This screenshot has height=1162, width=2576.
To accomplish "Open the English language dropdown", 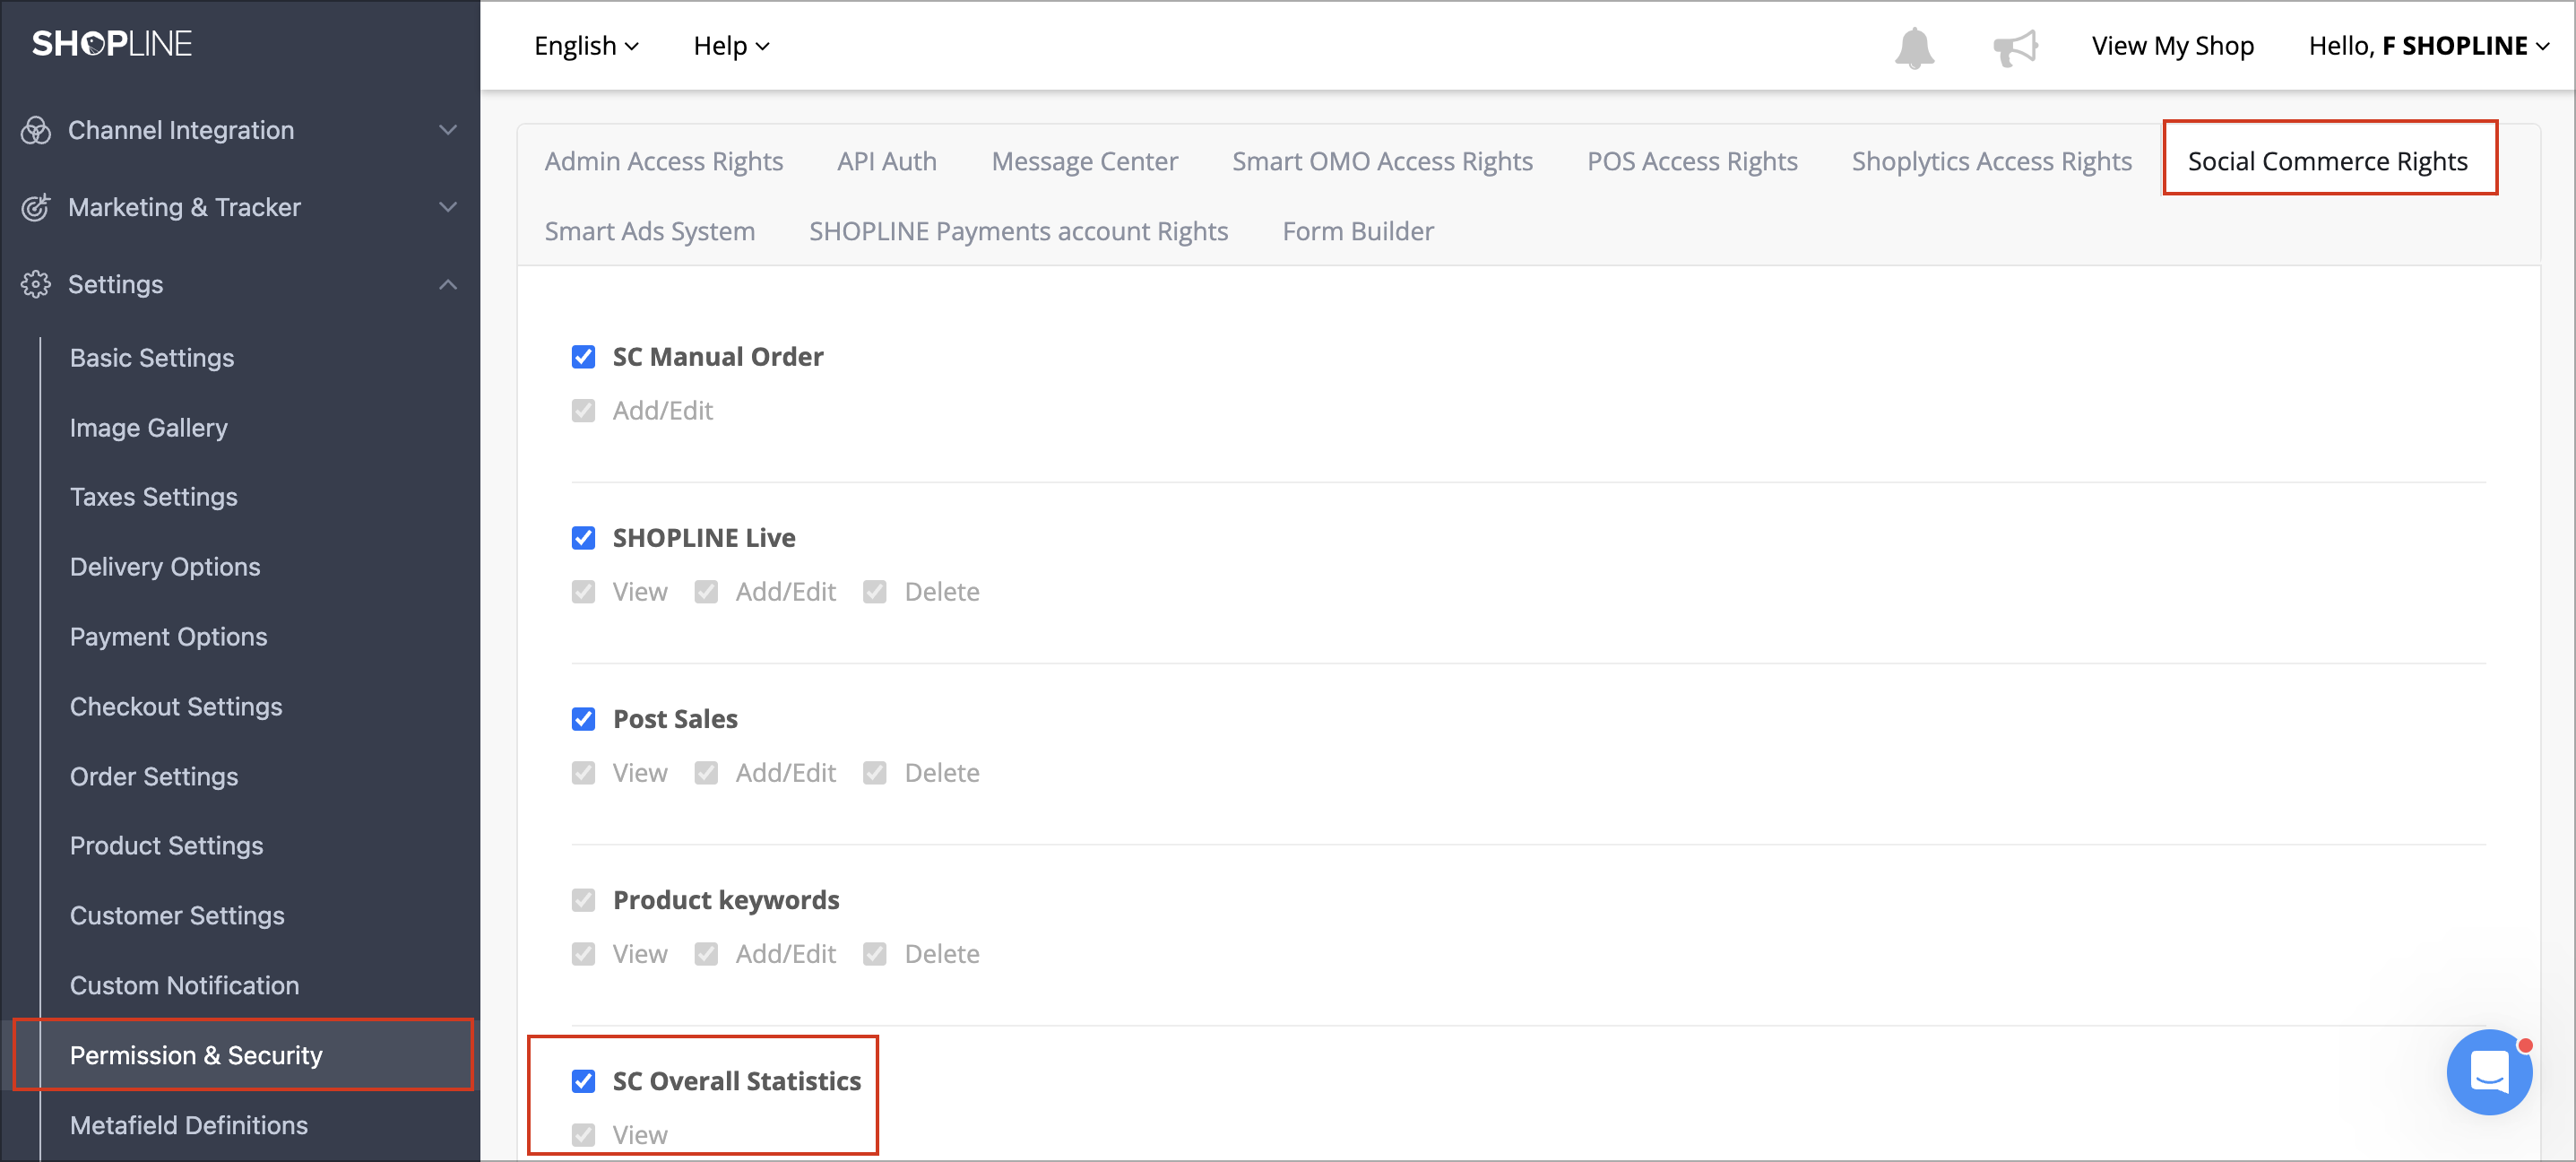I will (586, 46).
